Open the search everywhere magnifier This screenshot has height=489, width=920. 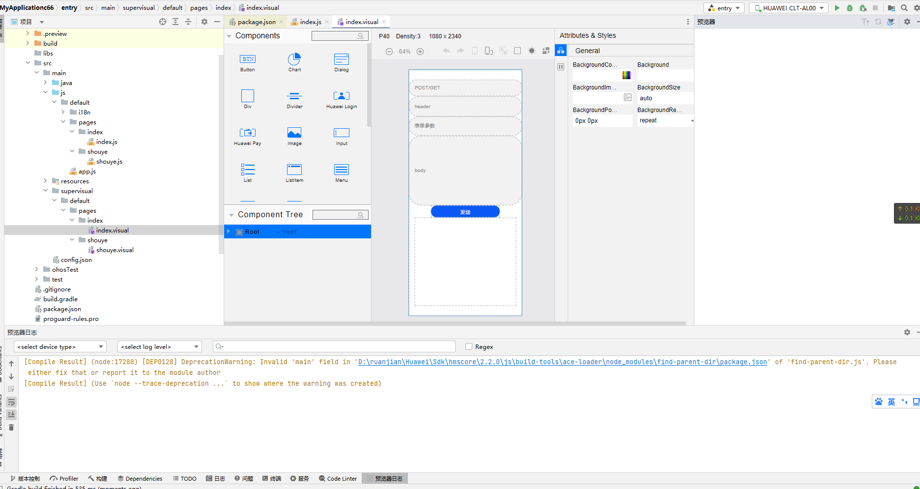(x=904, y=8)
